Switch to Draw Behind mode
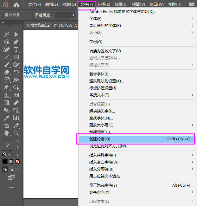197x206 pixels. coord(11,169)
